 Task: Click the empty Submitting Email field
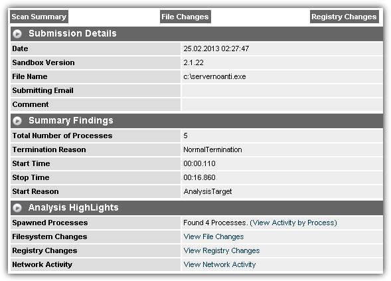[x=282, y=90]
